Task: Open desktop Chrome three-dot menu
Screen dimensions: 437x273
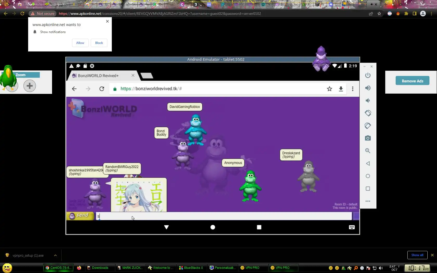Action: [431, 14]
